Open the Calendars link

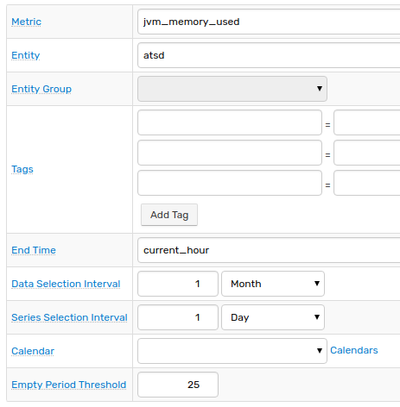click(x=354, y=350)
